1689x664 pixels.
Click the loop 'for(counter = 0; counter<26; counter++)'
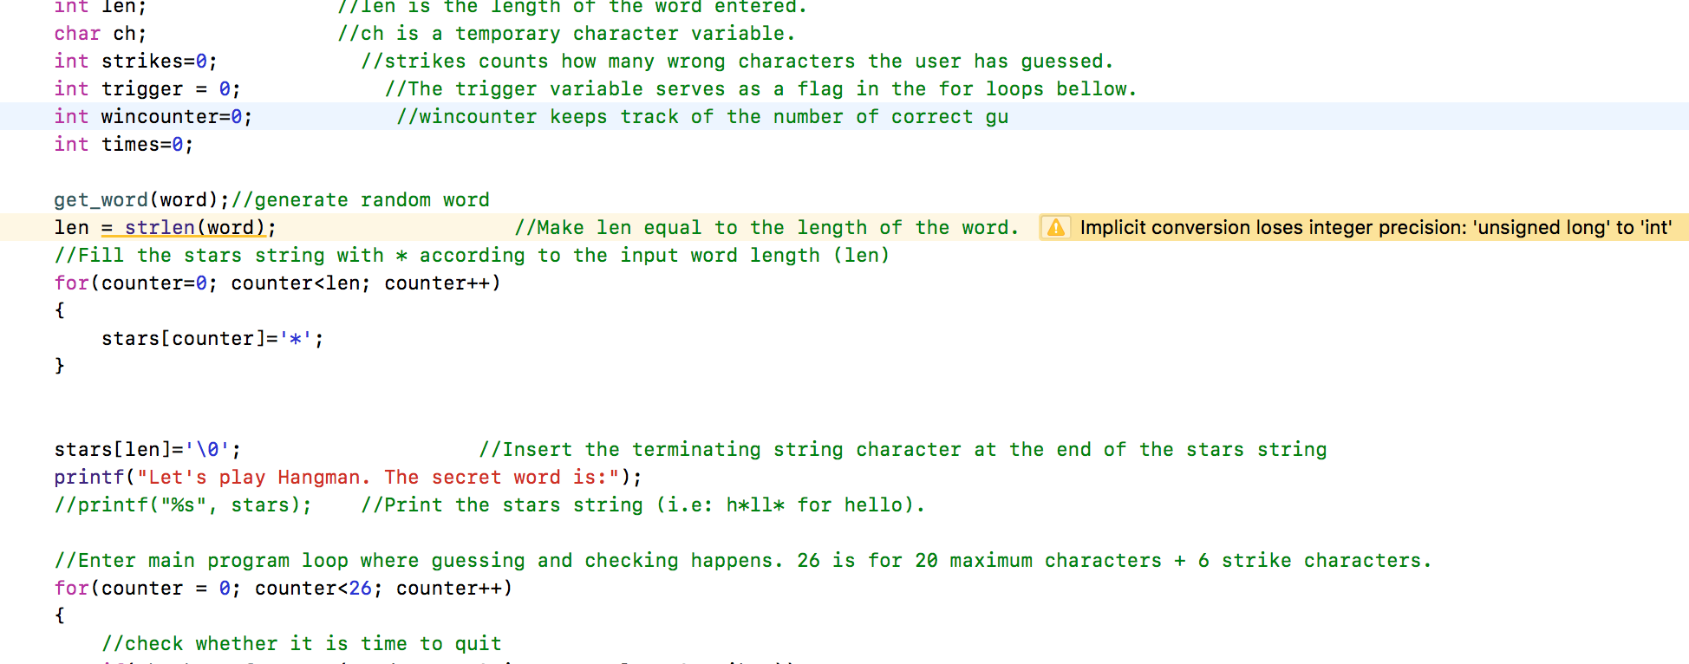(284, 588)
